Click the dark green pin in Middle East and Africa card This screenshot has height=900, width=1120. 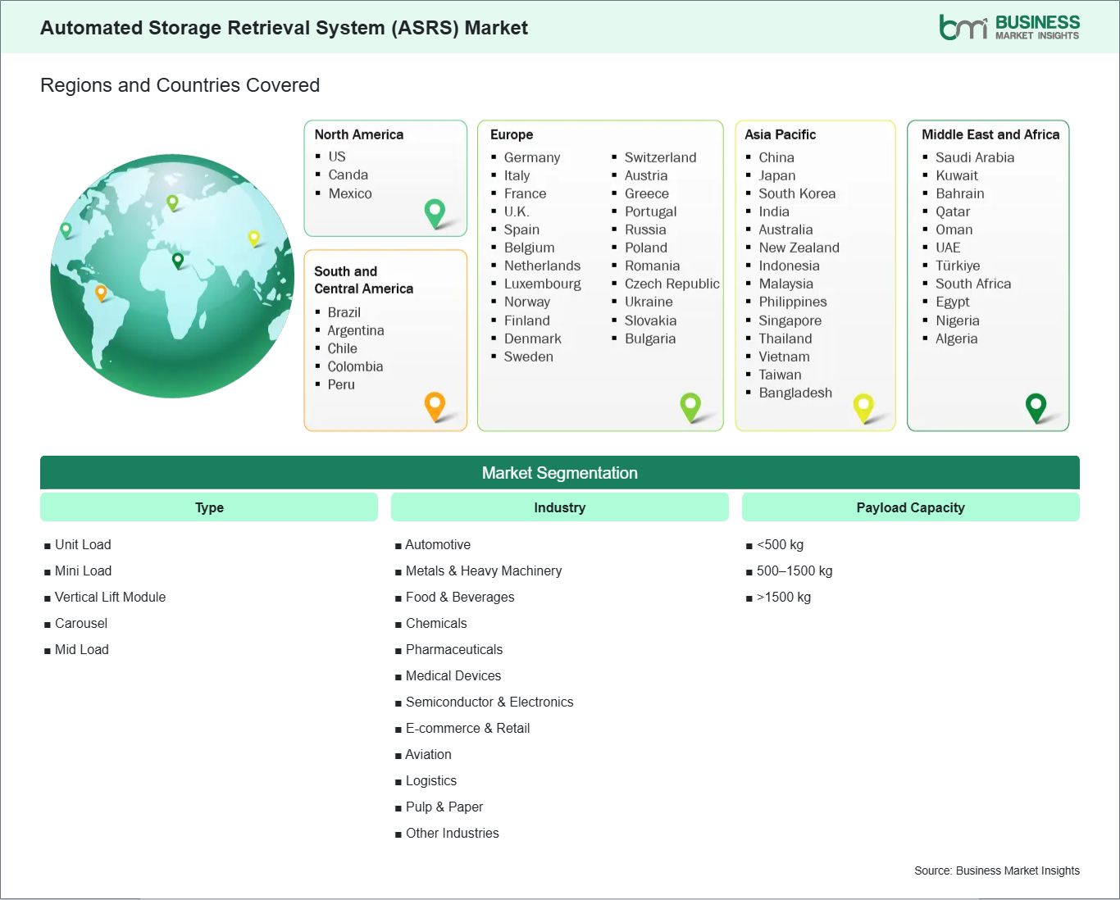[x=1036, y=406]
